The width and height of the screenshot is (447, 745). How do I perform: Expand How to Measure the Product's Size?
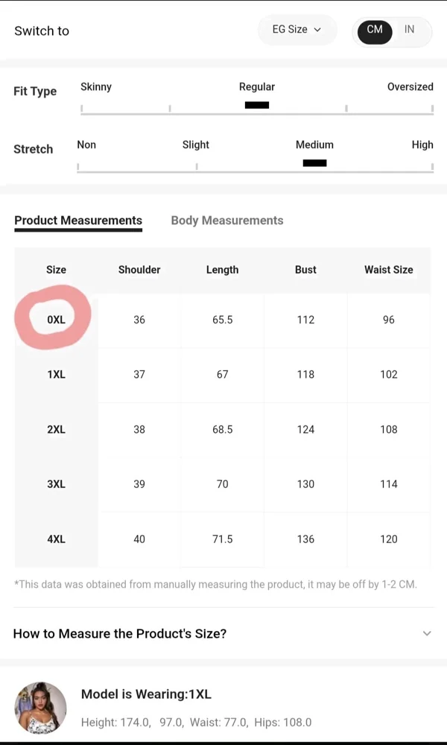[223, 633]
